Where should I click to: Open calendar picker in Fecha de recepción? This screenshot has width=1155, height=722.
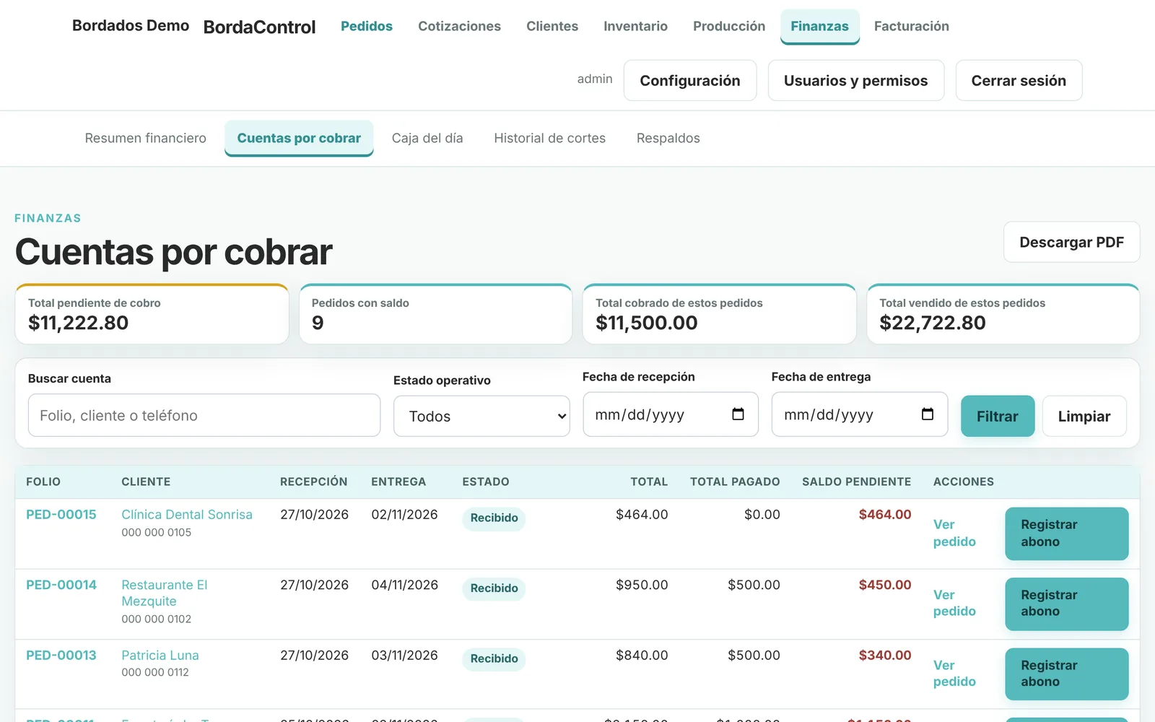tap(738, 414)
